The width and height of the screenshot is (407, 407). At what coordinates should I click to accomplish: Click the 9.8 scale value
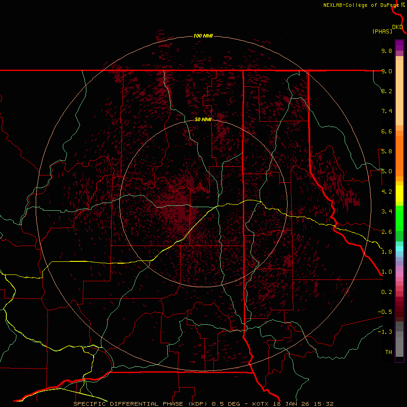click(x=387, y=51)
